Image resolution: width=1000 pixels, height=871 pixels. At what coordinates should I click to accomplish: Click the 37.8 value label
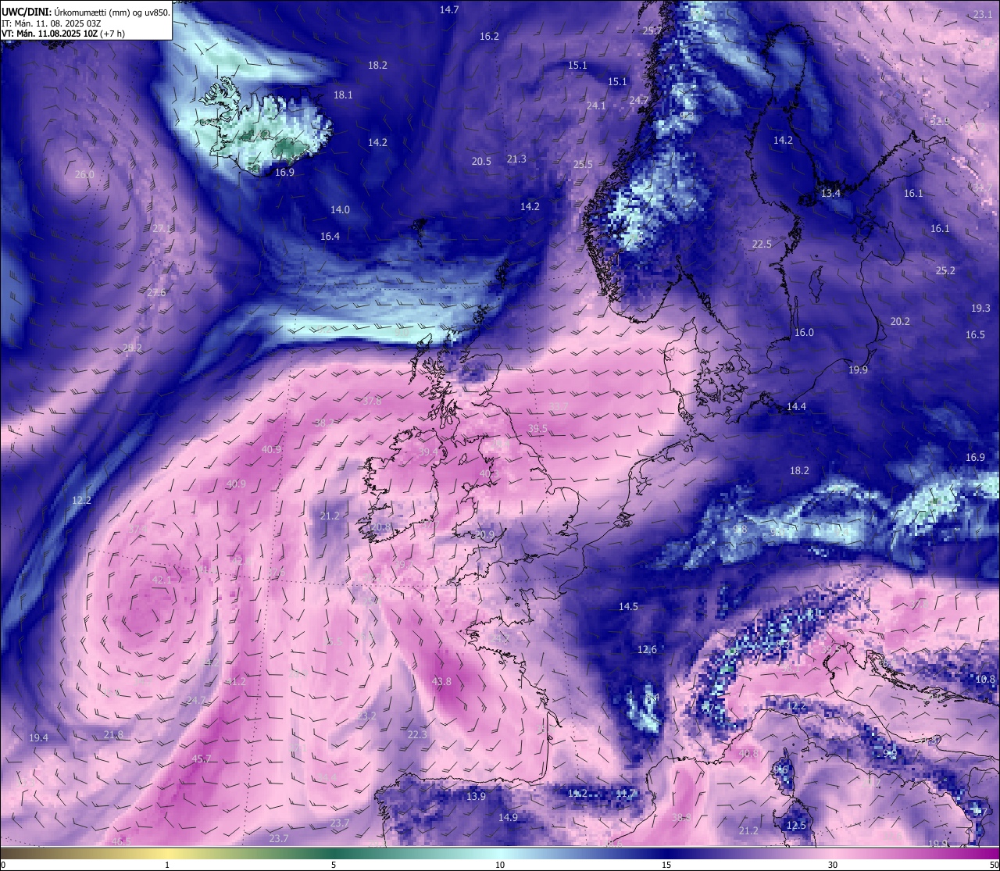point(372,401)
